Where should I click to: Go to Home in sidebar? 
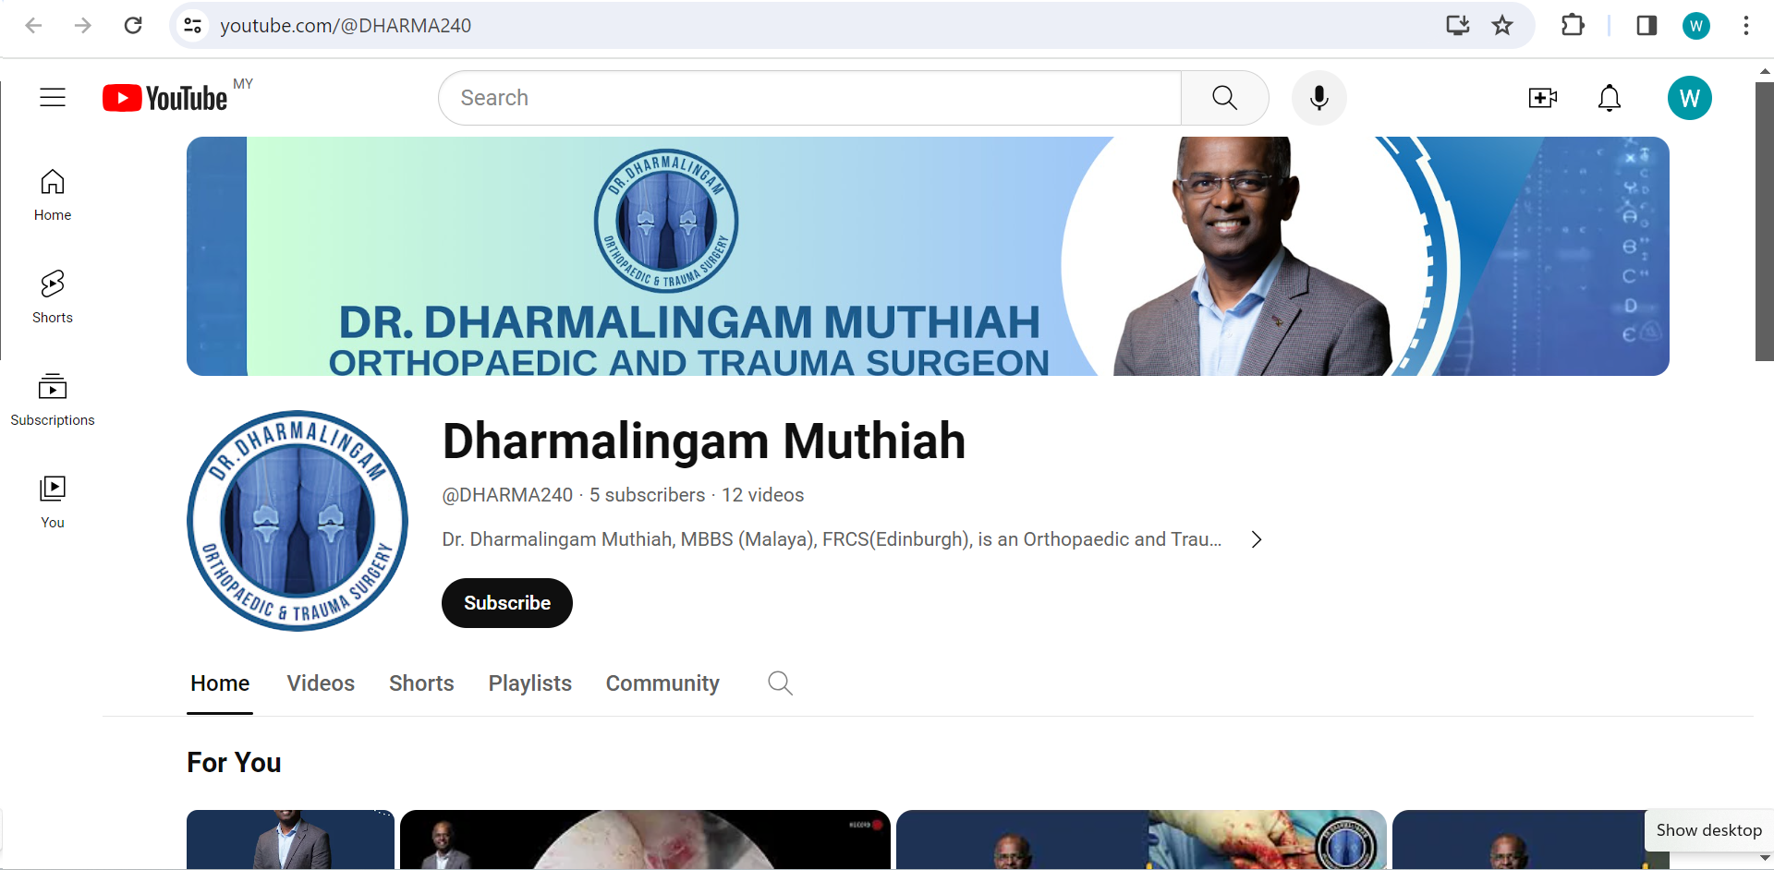[x=53, y=195]
